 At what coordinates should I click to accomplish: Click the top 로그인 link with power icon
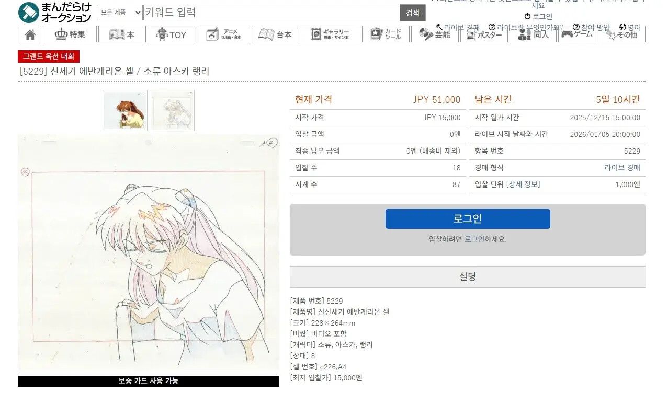click(x=538, y=16)
